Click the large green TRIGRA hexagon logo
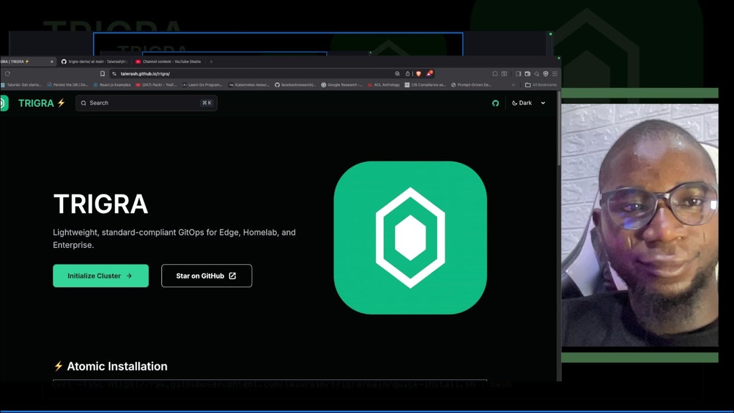This screenshot has height=413, width=734. coord(410,237)
